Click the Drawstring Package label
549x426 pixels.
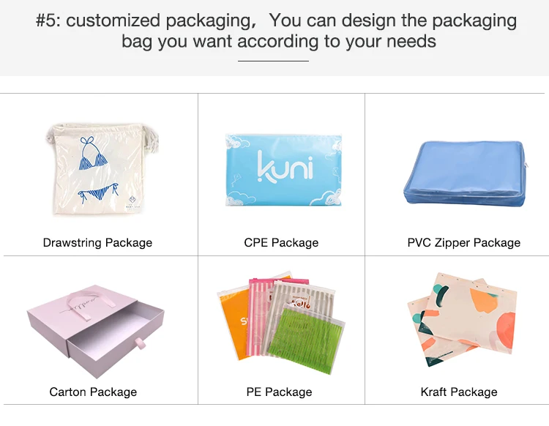[97, 242]
